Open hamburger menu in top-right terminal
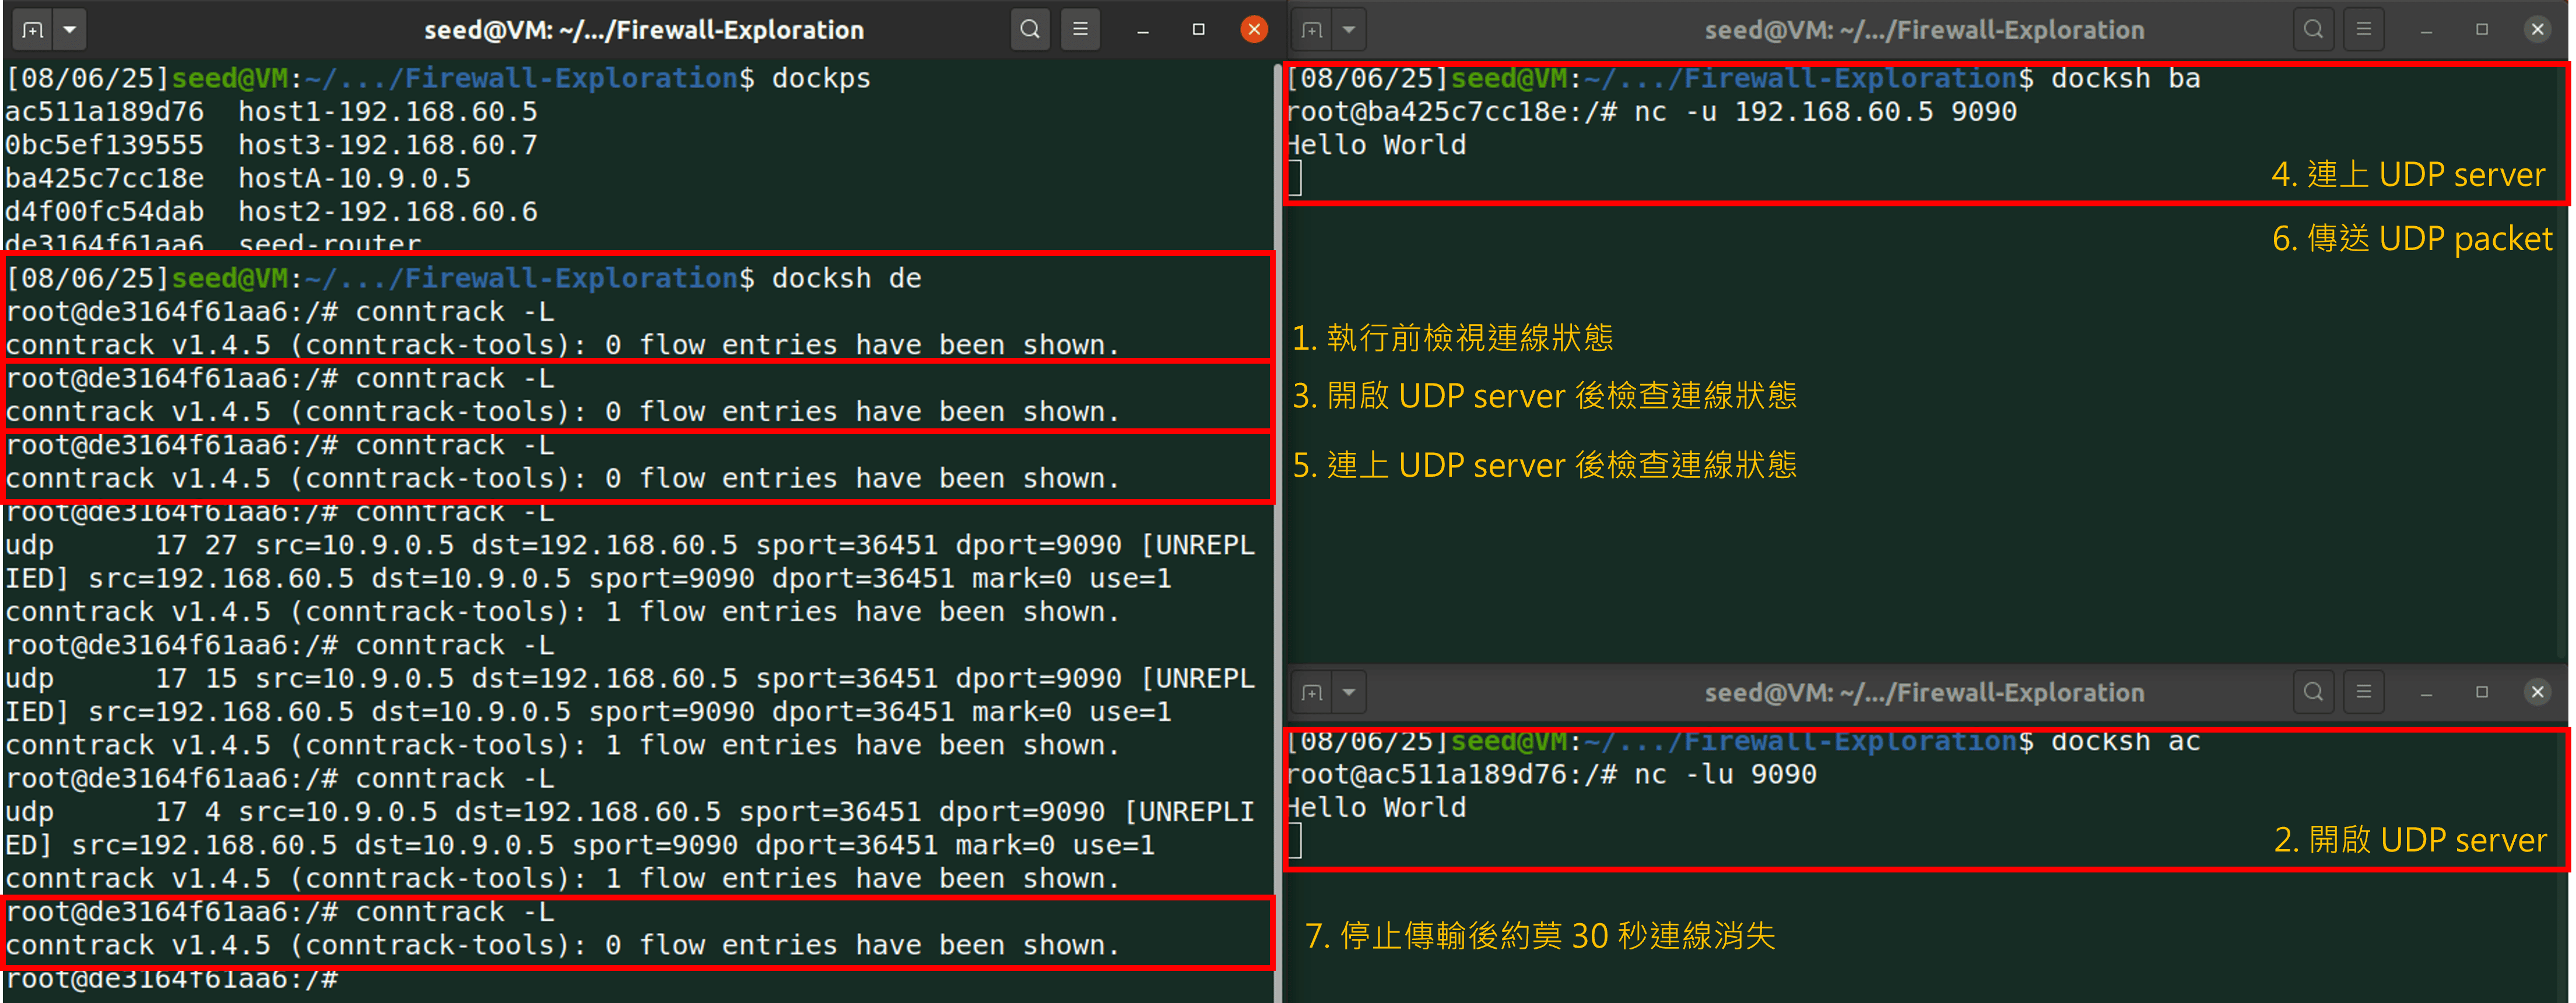Screen dimensions: 2576x1003 (2363, 29)
